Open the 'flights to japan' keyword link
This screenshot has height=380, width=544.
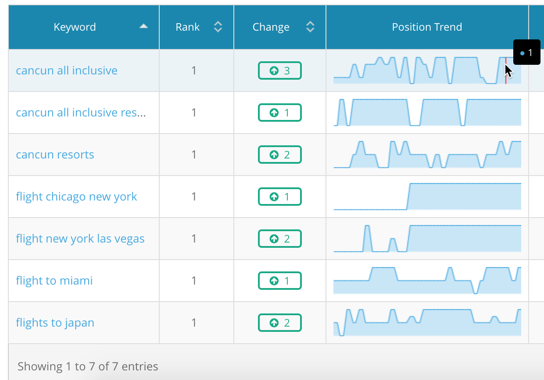pyautogui.click(x=55, y=323)
